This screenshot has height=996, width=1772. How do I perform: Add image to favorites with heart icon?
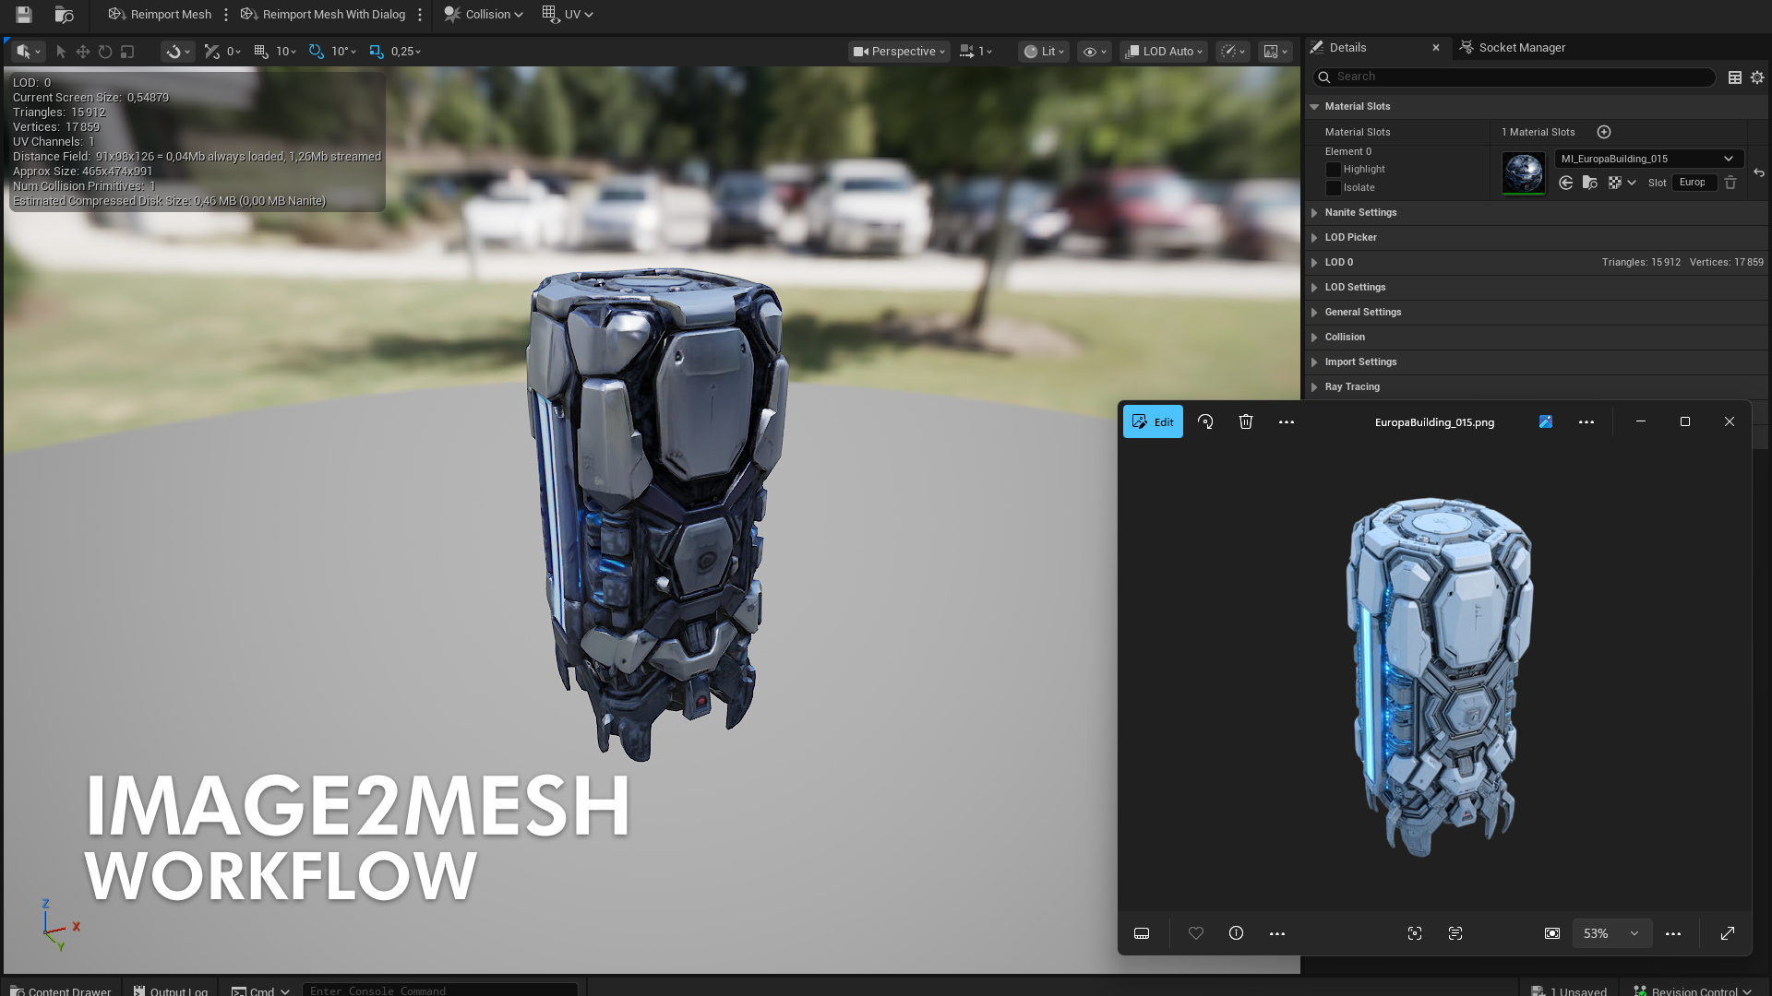pos(1196,933)
